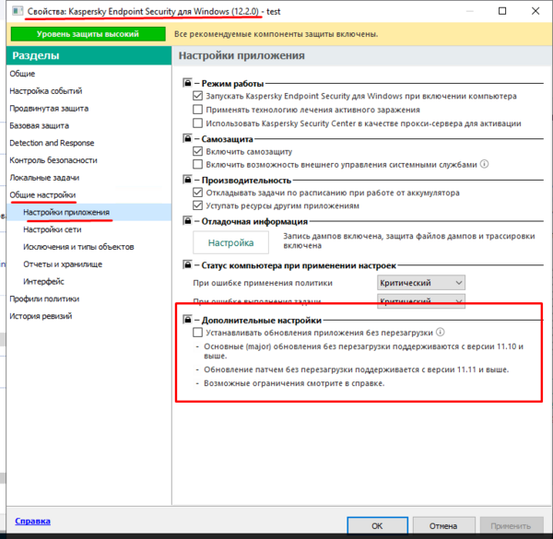Open При ошибке выполнения задачи dropdown
The height and width of the screenshot is (539, 553).
pyautogui.click(x=421, y=301)
